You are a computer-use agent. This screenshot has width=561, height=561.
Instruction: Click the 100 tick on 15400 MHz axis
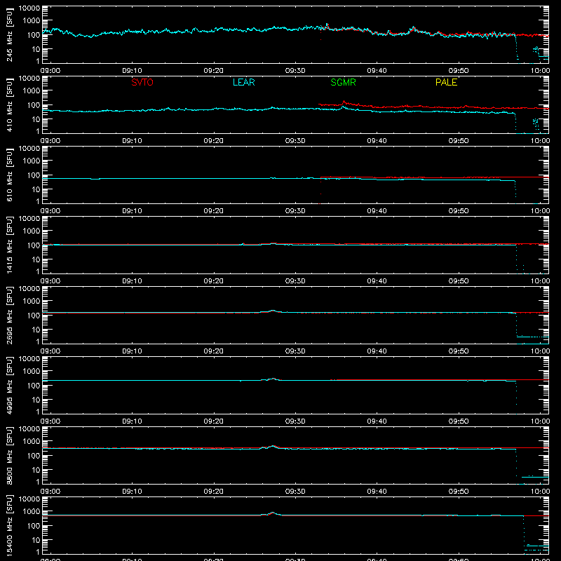[x=34, y=525]
